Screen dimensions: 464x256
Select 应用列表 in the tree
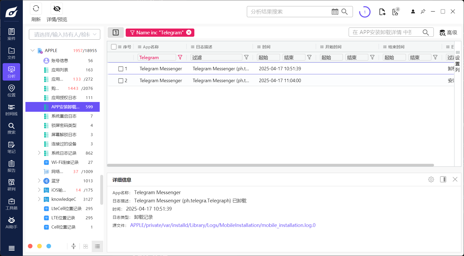tap(63, 70)
